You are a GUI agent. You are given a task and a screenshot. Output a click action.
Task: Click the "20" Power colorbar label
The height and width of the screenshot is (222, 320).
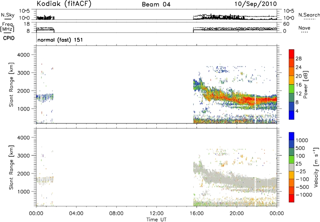tap(298, 76)
